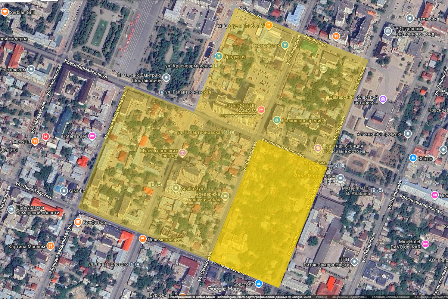
Task: Click the Serbian Grill text label
Action: 23,12
